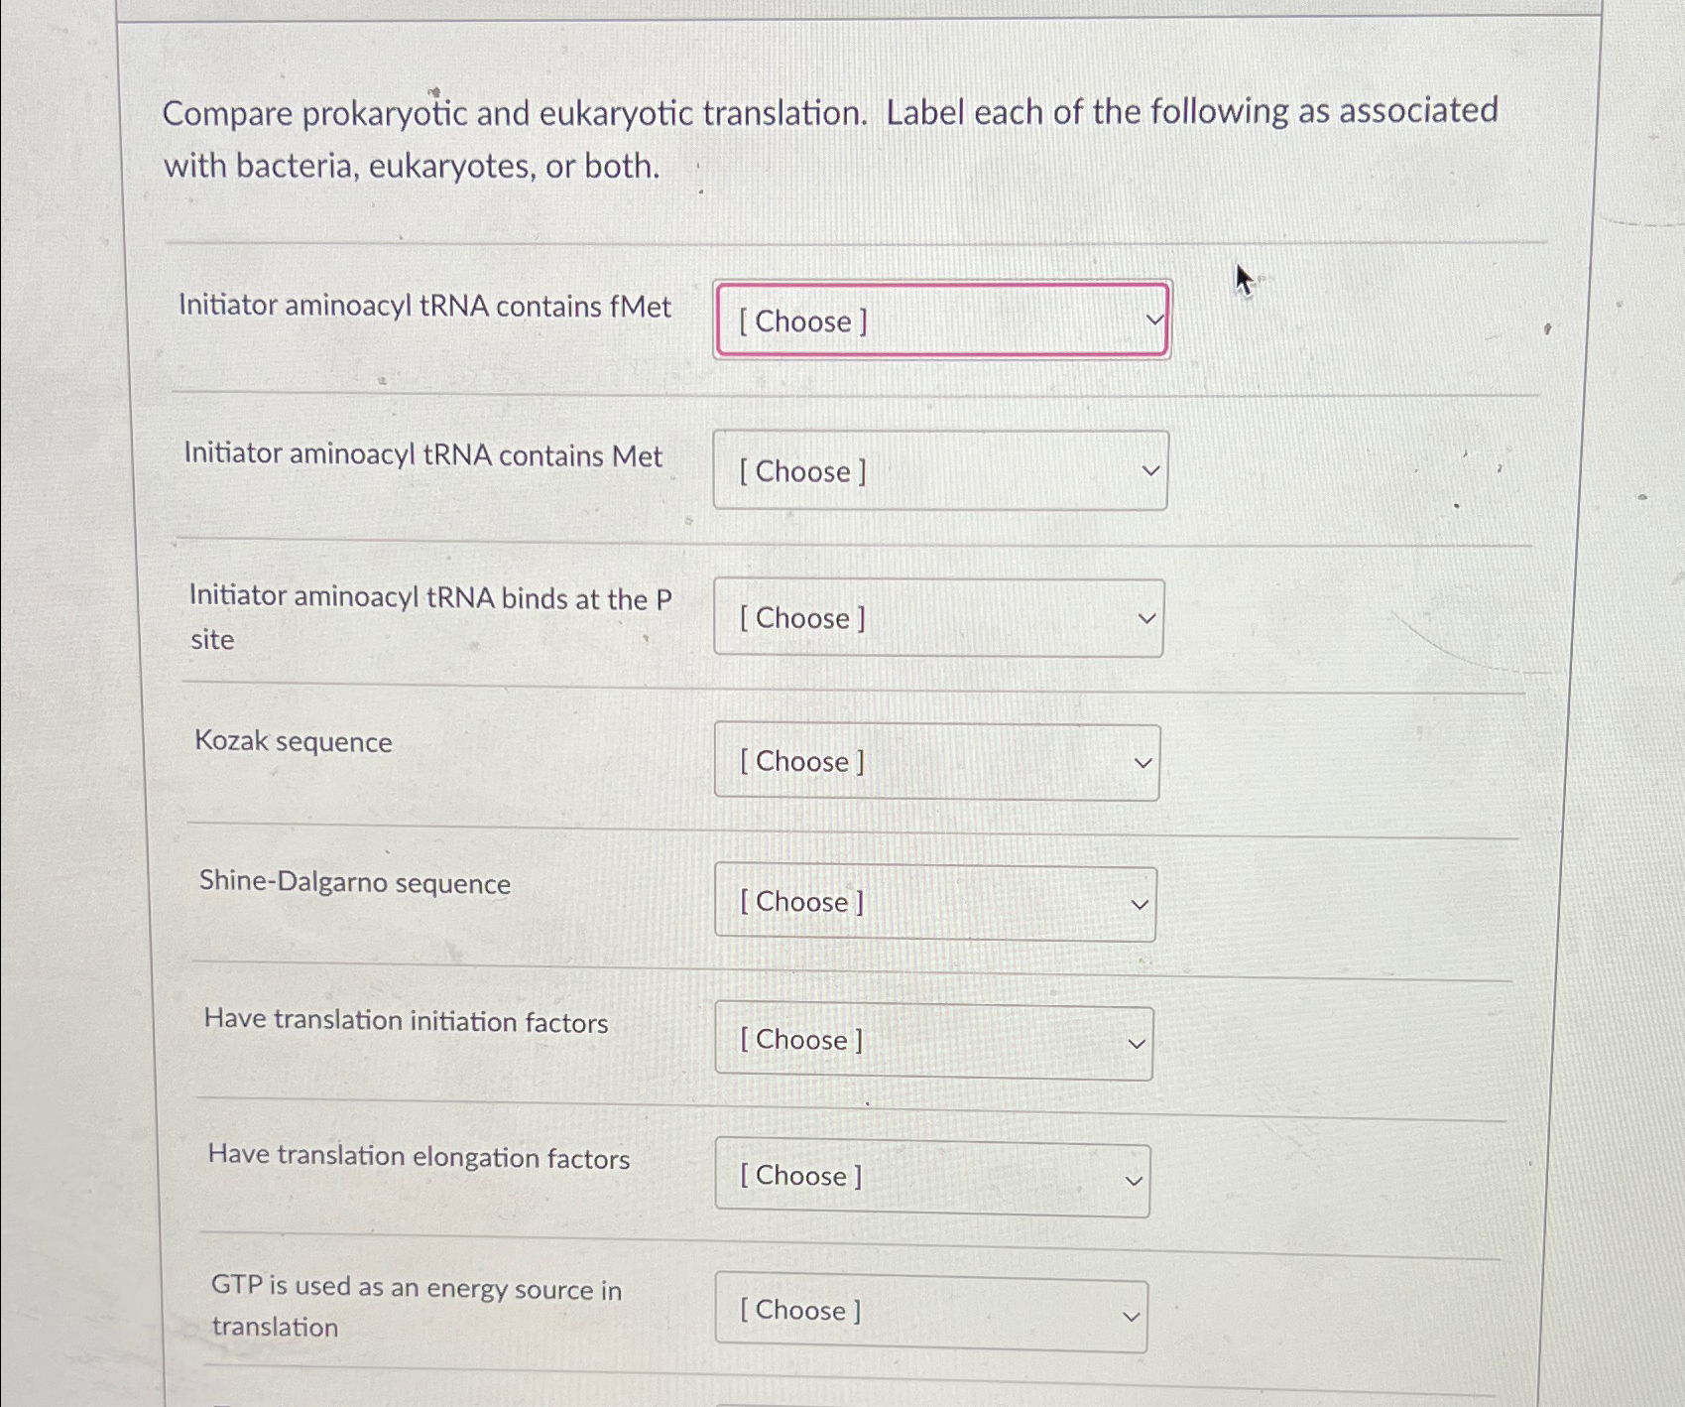Open the dropdown for tRNA binds at P site

click(x=937, y=618)
